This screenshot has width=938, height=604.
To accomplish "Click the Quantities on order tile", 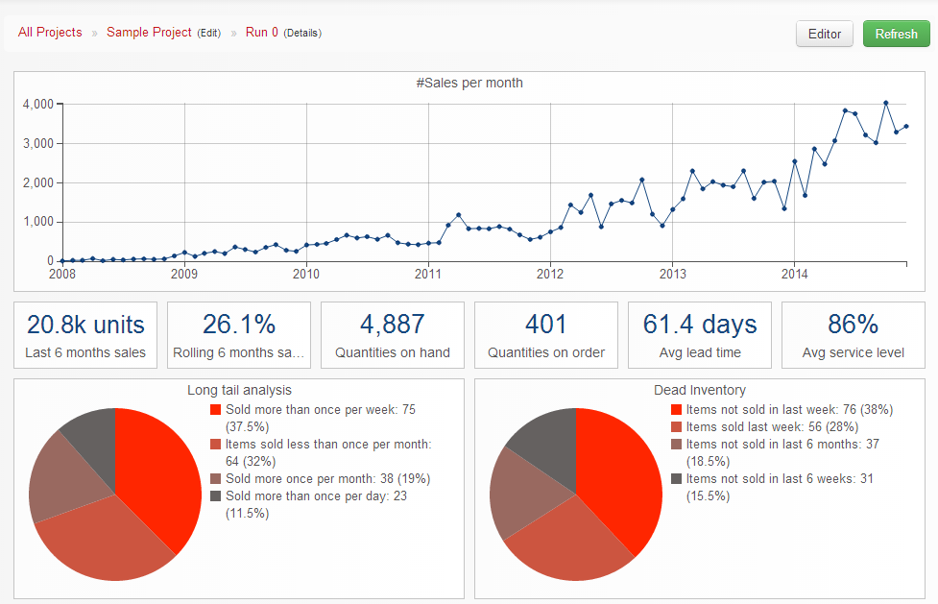I will coord(546,335).
